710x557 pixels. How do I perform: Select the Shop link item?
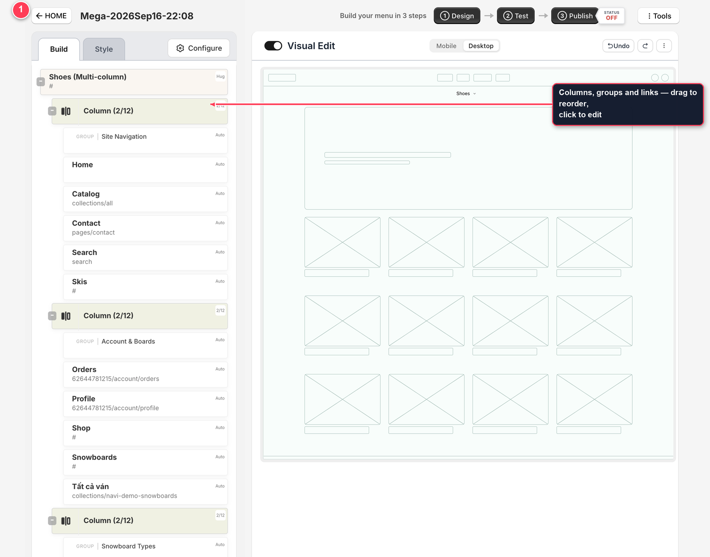146,433
